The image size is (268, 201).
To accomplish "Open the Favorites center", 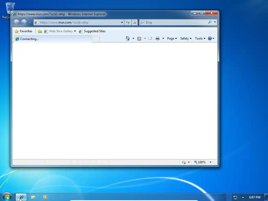I will pyautogui.click(x=24, y=31).
